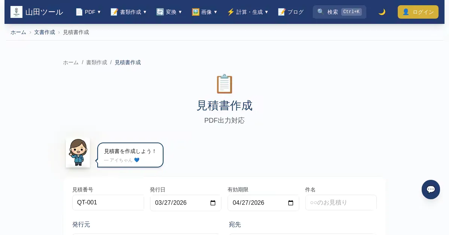The image size is (449, 235).
Task: Open the 計算・生成 navigation menu
Action: 248,12
